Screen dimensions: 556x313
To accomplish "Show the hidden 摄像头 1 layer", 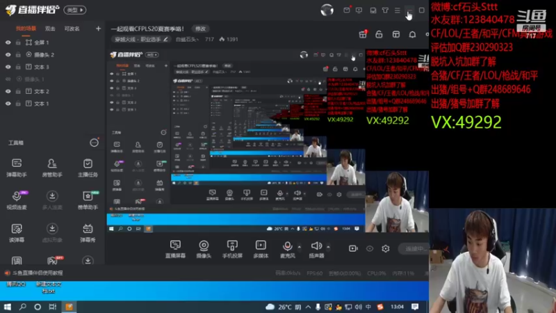I will (8, 79).
